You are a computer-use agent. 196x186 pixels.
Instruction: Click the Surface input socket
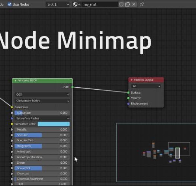[128, 93]
